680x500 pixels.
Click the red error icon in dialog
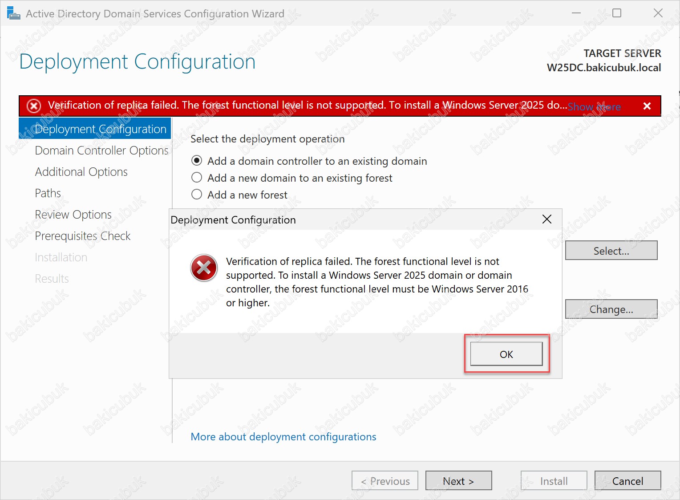pos(204,268)
